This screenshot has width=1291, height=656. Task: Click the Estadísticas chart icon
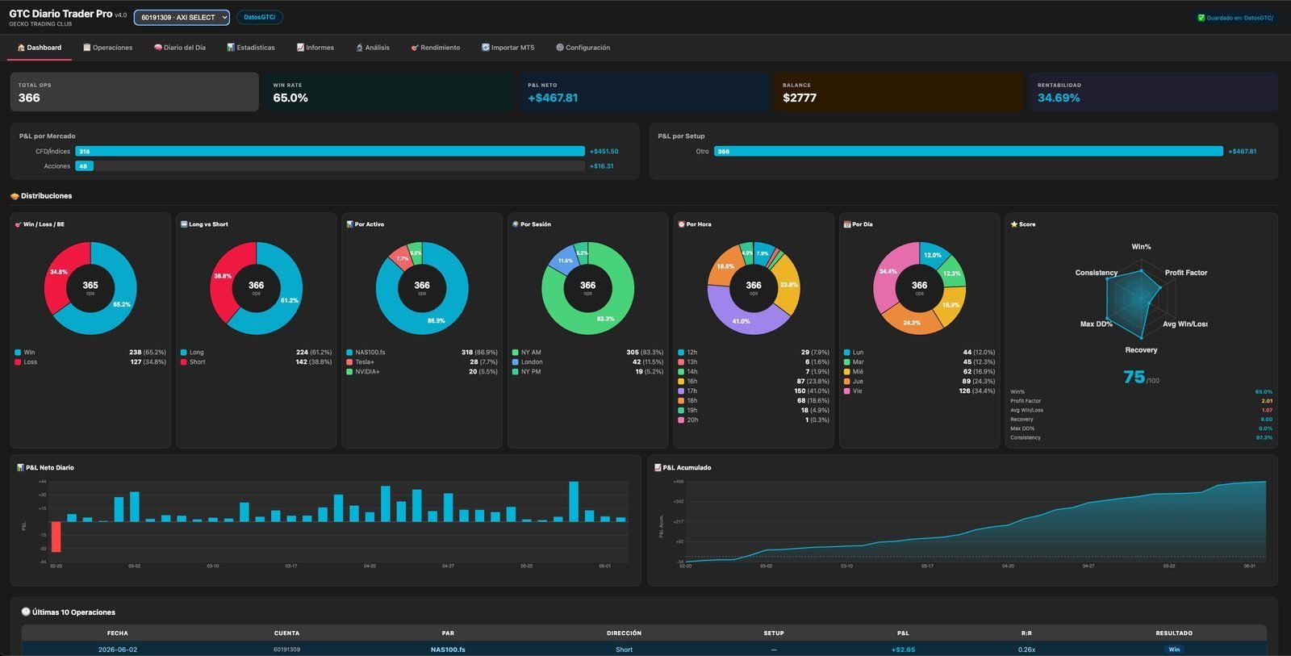[231, 48]
